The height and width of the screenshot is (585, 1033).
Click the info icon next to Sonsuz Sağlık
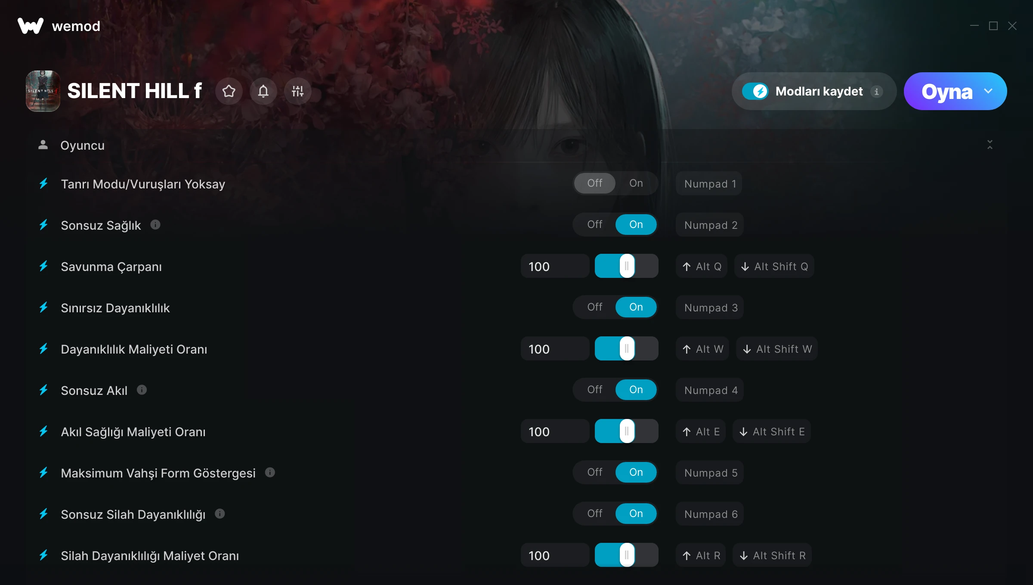pyautogui.click(x=155, y=225)
